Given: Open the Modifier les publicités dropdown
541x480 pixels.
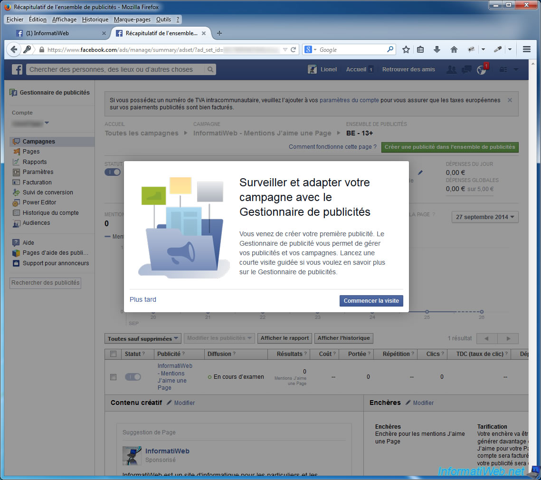Looking at the screenshot, I should (x=219, y=338).
